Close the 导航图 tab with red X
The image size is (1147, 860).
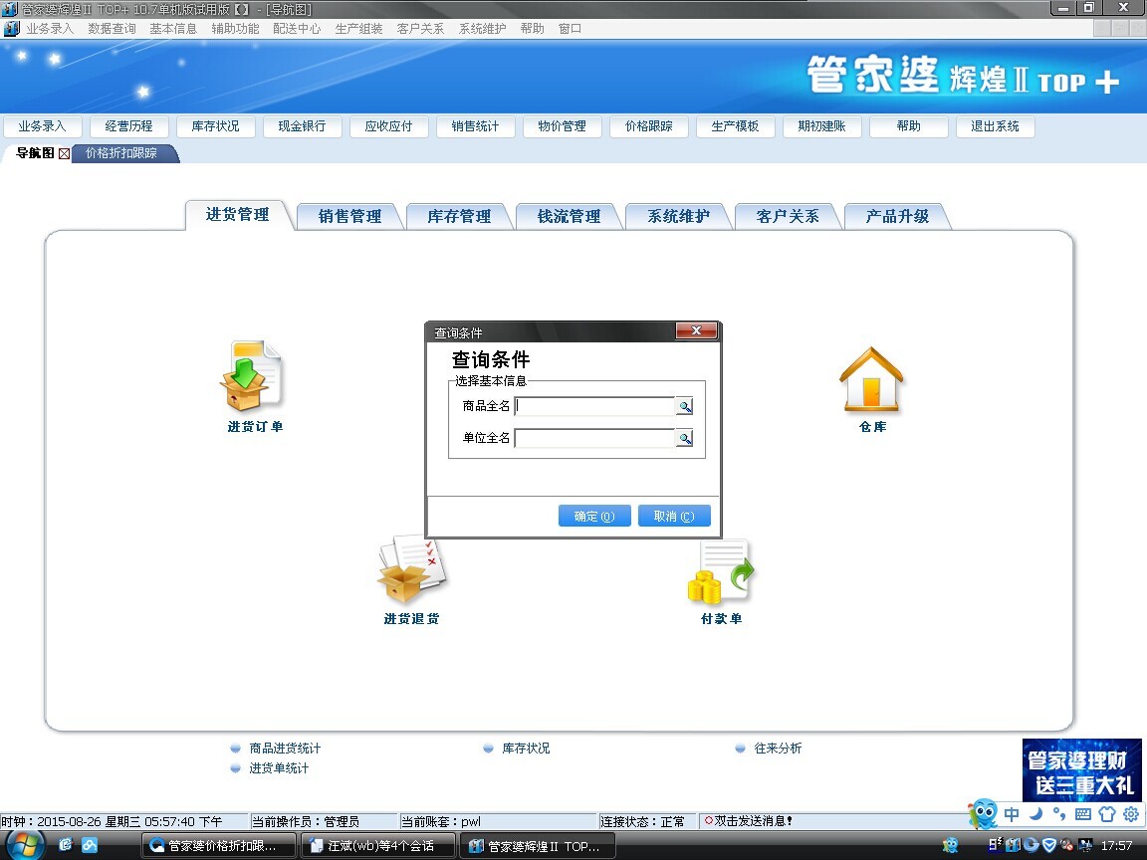tap(65, 153)
